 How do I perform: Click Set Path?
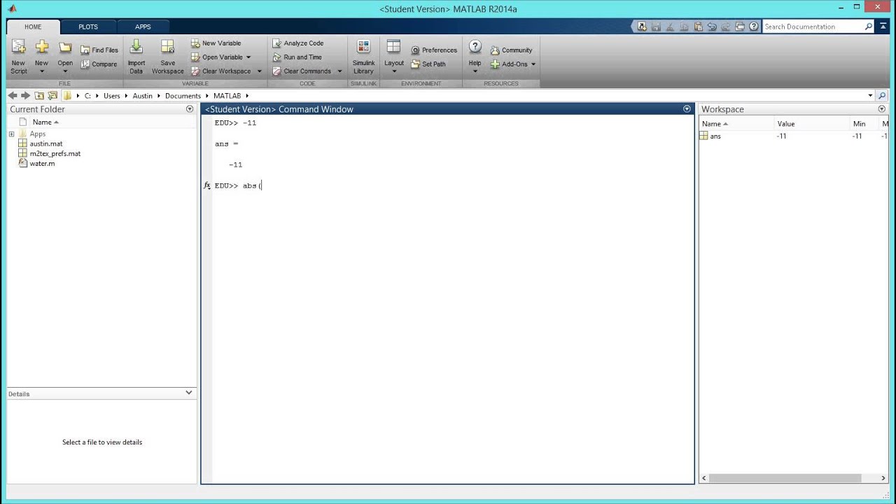click(x=428, y=64)
